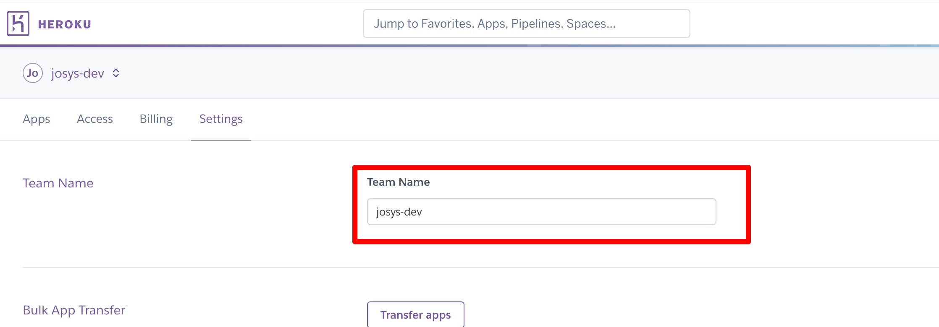Click the underline beneath the Settings tab
Image resolution: width=939 pixels, height=327 pixels.
pyautogui.click(x=221, y=140)
